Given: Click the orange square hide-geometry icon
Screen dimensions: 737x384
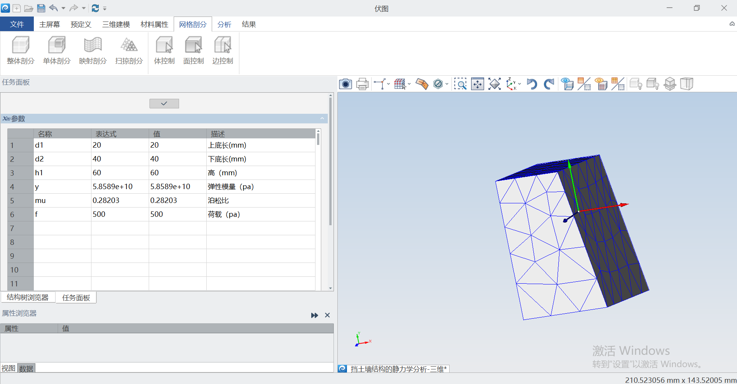Looking at the screenshot, I should [584, 84].
